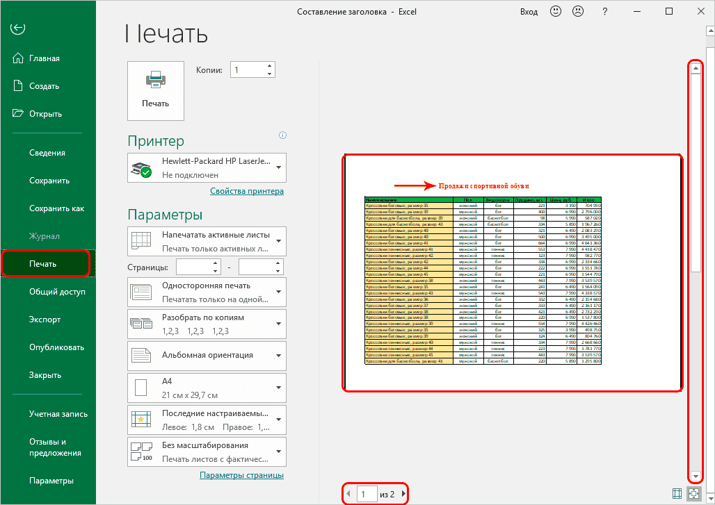The image size is (715, 505).
Task: Go to previous preview page arrow
Action: (349, 495)
